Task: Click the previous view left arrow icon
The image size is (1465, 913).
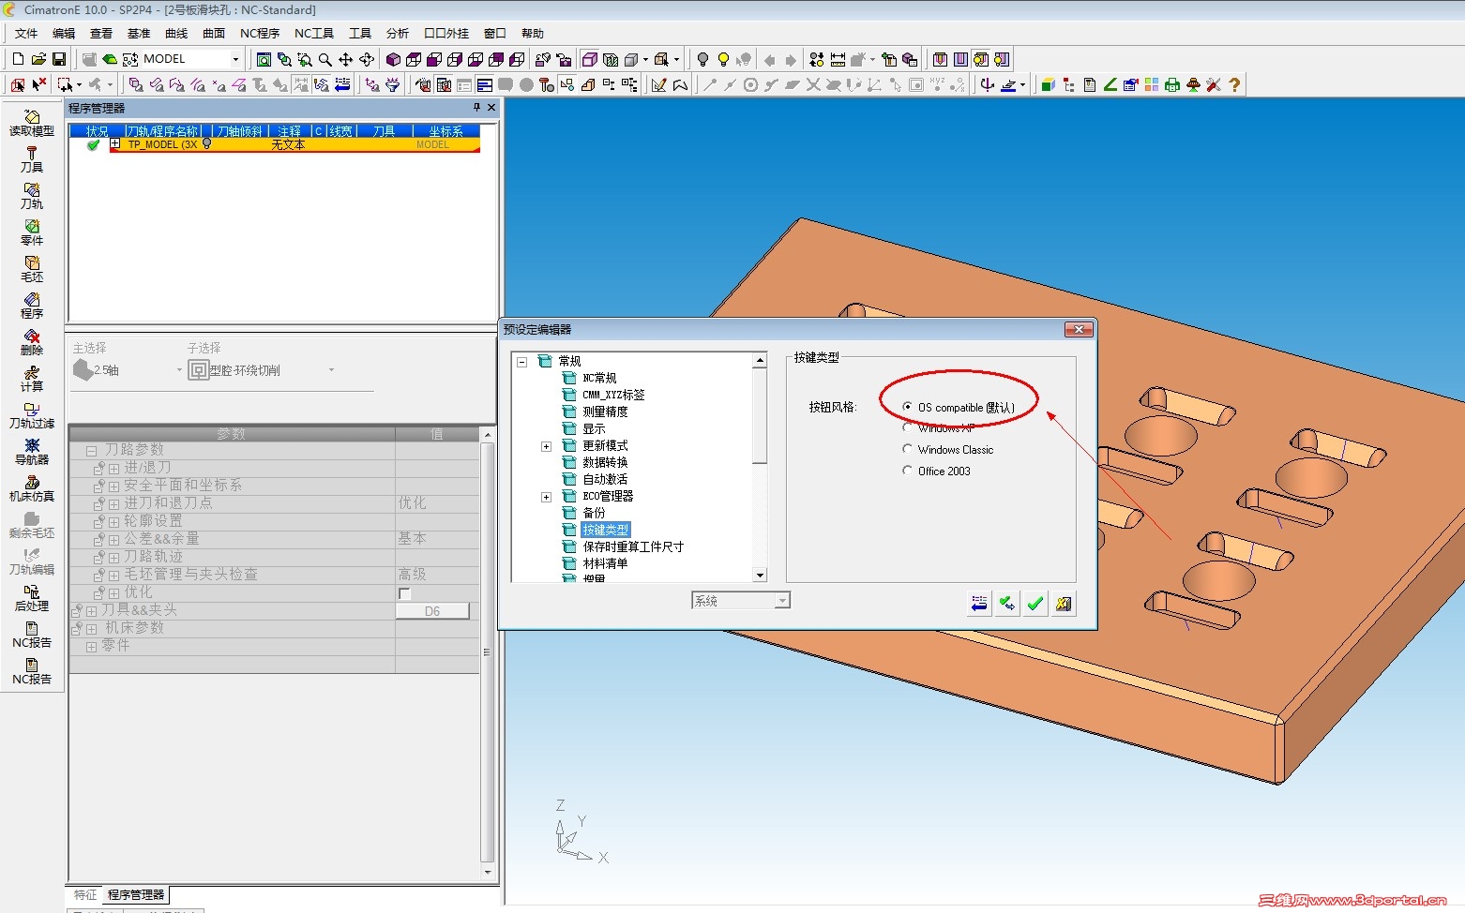Action: click(x=770, y=59)
